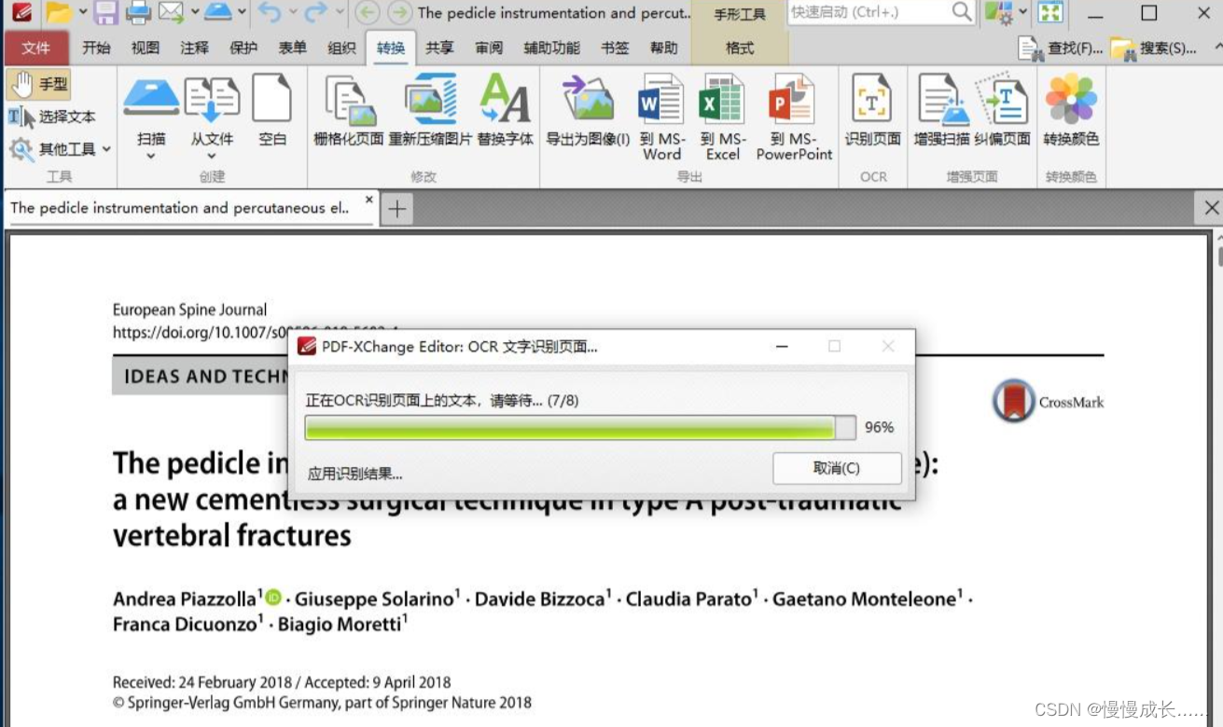This screenshot has width=1223, height=727.
Task: Switch to the Comment (注释) tab
Action: point(194,48)
